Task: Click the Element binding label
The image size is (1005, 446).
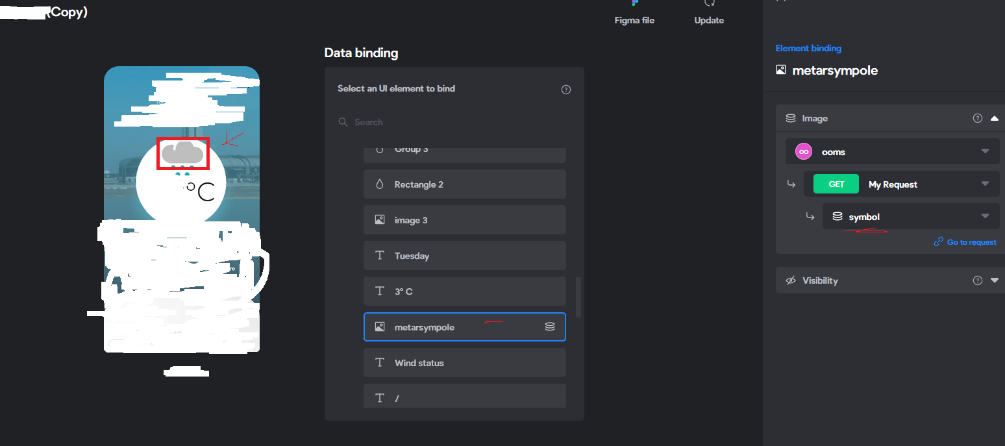Action: [808, 48]
